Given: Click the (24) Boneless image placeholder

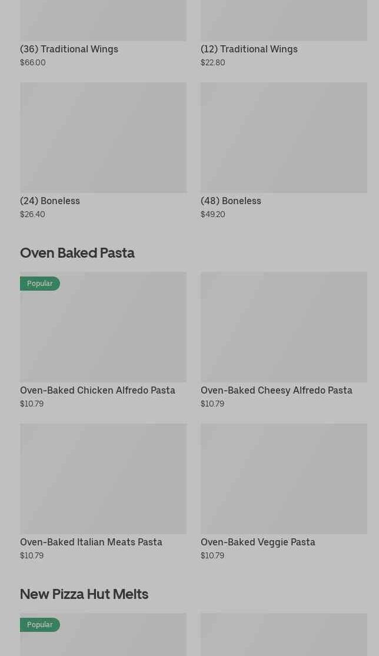Looking at the screenshot, I should tap(103, 137).
